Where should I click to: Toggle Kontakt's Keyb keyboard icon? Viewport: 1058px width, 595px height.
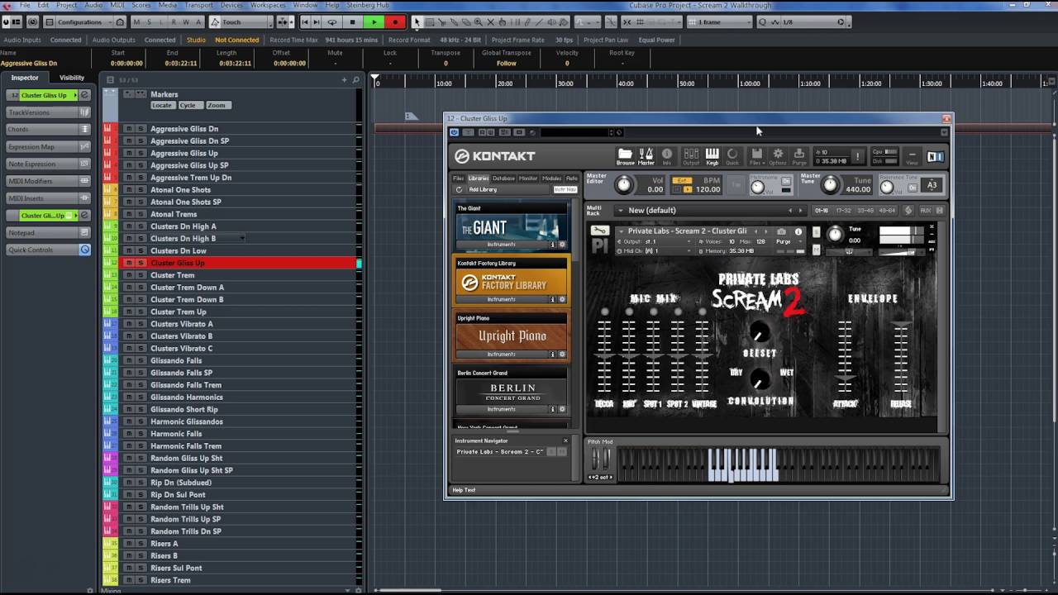pyautogui.click(x=712, y=156)
